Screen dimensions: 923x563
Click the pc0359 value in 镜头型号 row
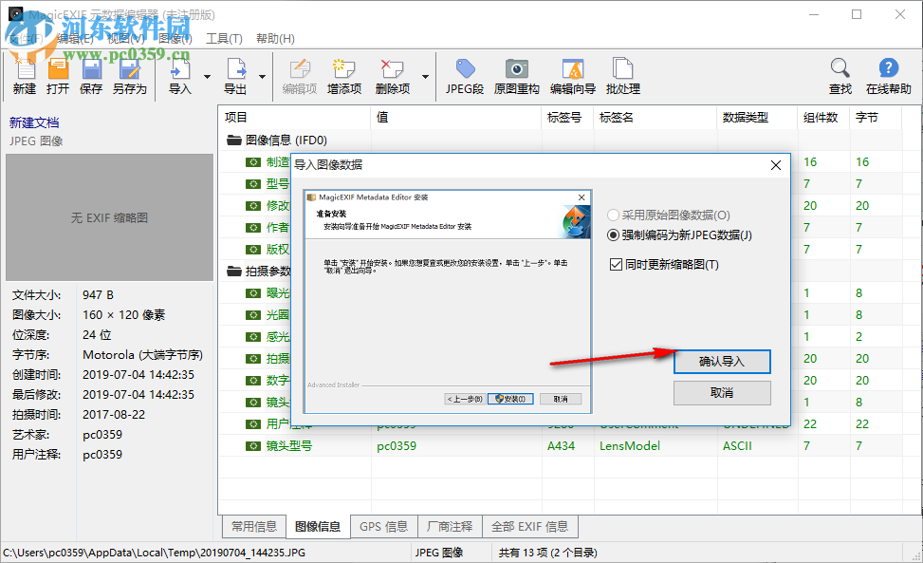point(397,446)
